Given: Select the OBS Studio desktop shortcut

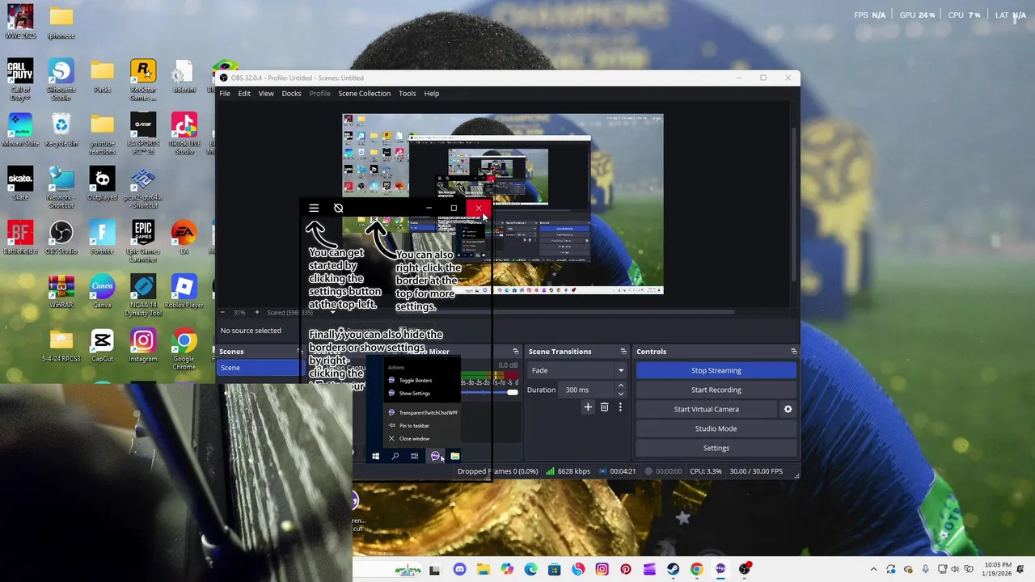Looking at the screenshot, I should pos(61,238).
